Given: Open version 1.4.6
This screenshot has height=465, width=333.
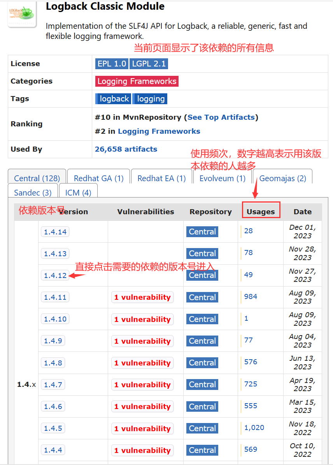Looking at the screenshot, I should tap(53, 406).
